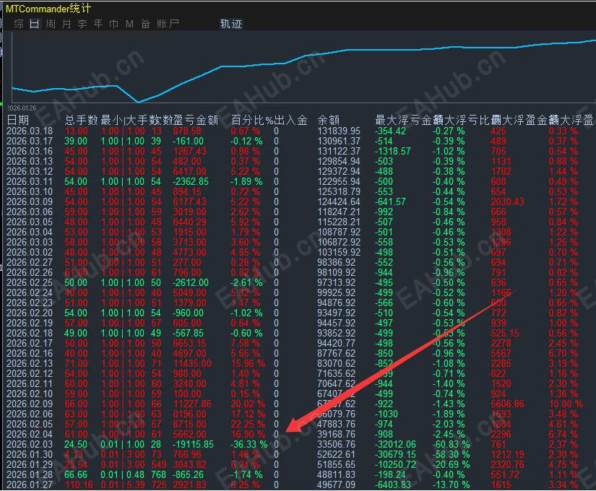The width and height of the screenshot is (596, 491).
Task: Click the percentage 22.25 %
Action: tap(248, 424)
